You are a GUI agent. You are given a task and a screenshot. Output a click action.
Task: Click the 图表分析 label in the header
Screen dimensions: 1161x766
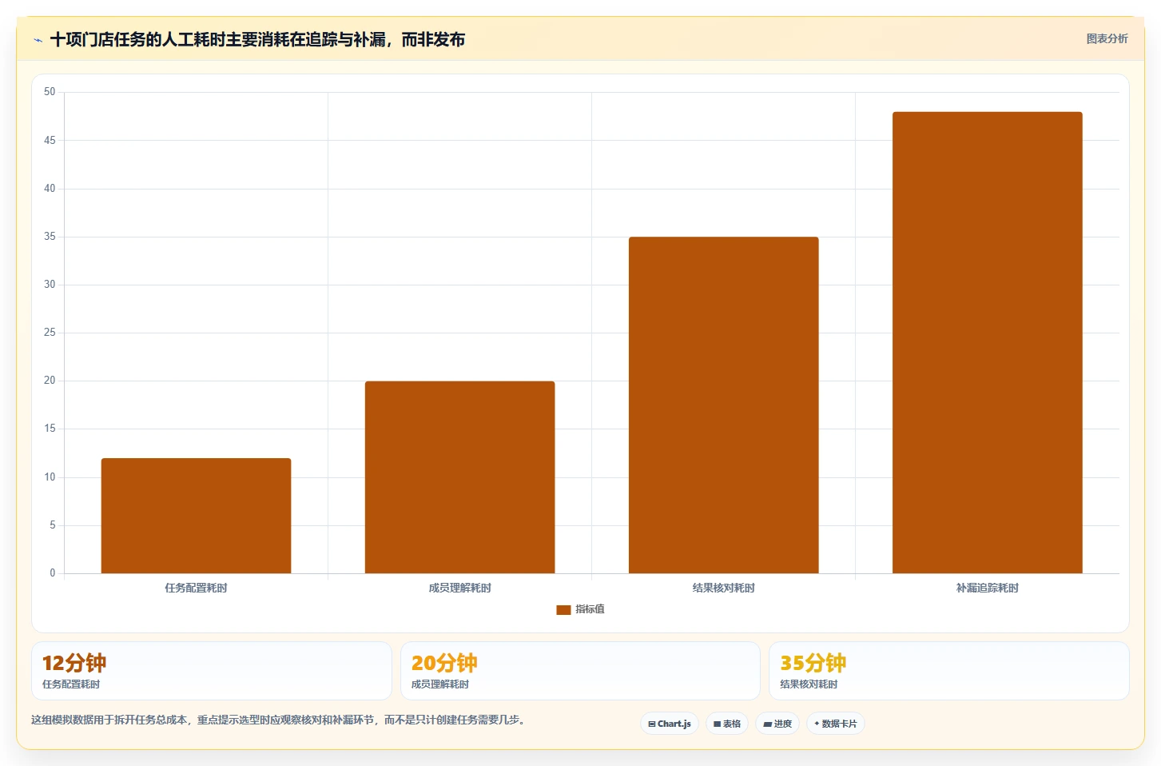pos(1107,38)
